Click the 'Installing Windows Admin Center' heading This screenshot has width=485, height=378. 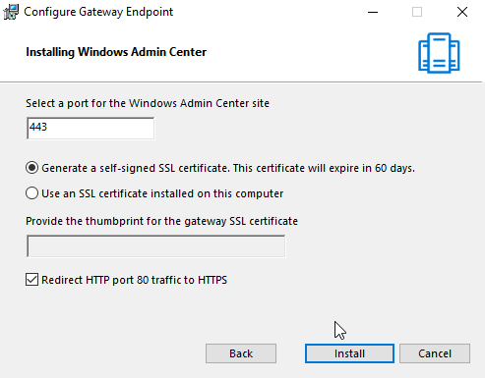[116, 52]
